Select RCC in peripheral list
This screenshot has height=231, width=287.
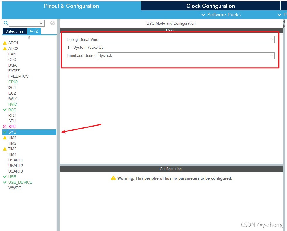(x=12, y=110)
